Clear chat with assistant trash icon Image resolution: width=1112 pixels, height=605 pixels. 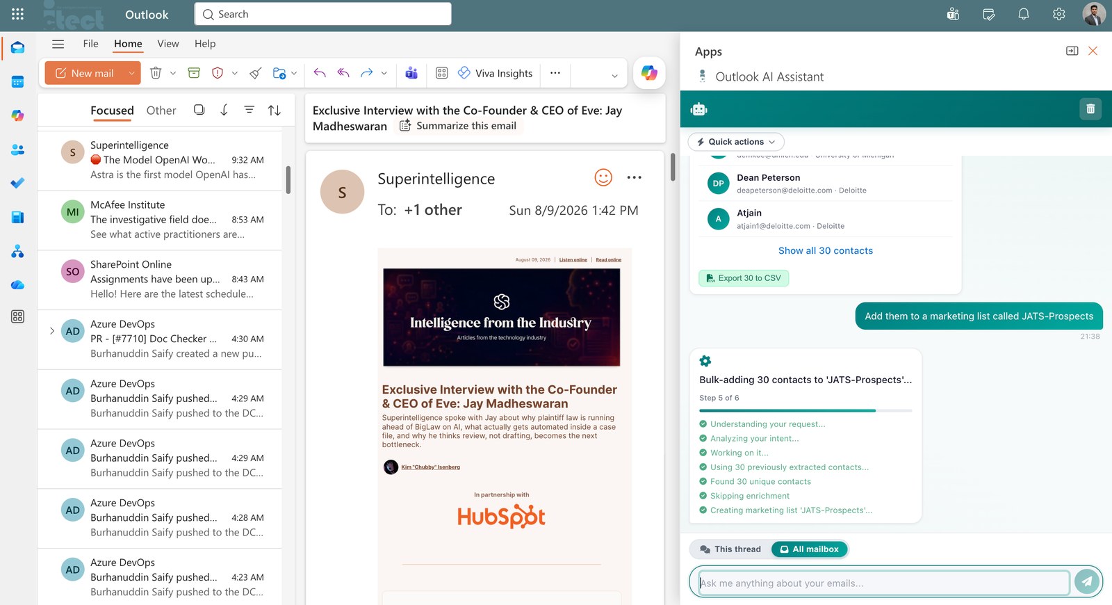click(1090, 108)
